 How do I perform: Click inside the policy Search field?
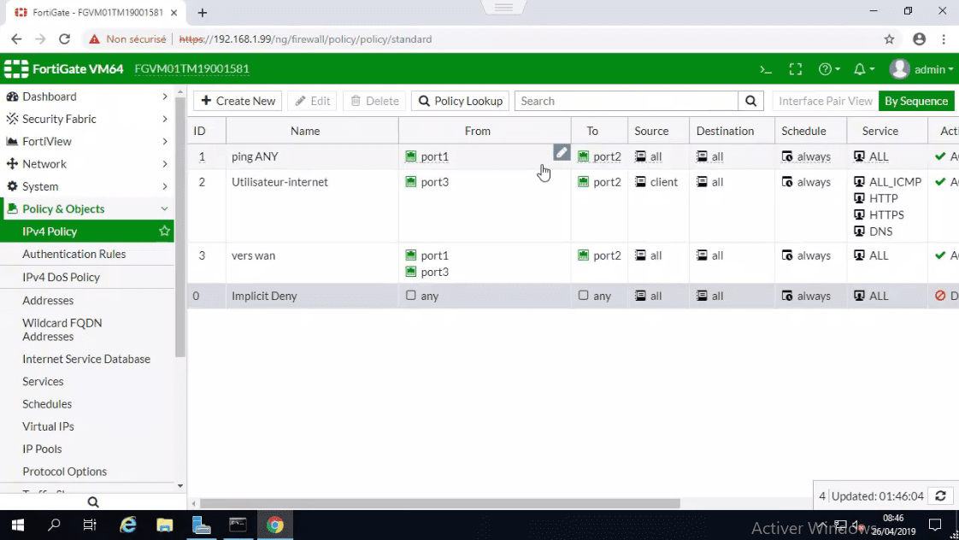624,101
